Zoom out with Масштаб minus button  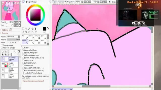coord(15,22)
